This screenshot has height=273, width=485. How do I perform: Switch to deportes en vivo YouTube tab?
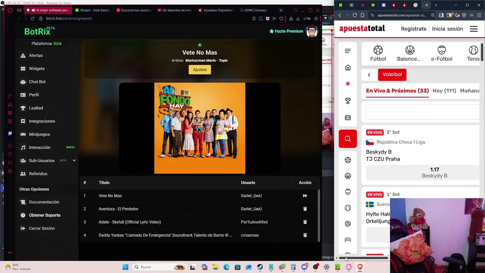click(x=174, y=10)
